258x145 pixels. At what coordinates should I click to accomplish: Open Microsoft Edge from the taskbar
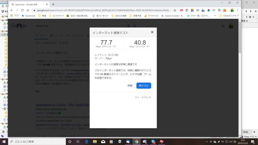86,142
